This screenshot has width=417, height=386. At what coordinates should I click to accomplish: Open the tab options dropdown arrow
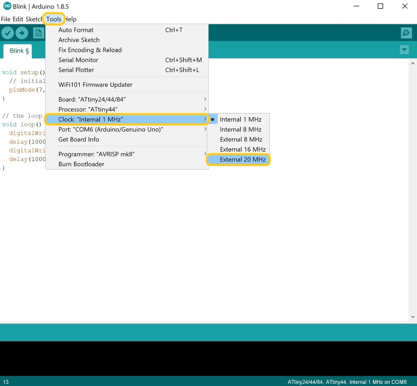404,50
